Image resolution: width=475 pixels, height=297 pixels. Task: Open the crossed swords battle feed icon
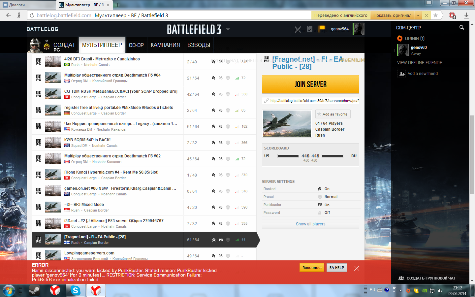pos(298,29)
